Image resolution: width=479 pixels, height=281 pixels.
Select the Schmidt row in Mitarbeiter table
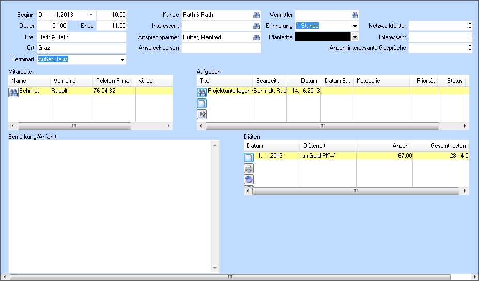click(34, 91)
